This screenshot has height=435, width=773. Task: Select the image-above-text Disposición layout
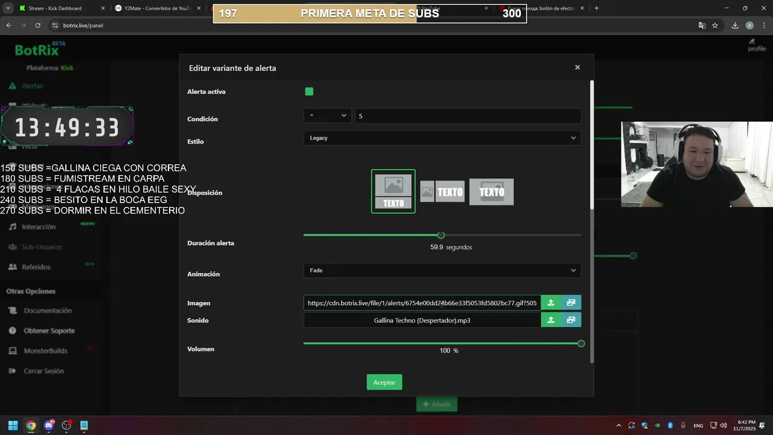tap(393, 192)
